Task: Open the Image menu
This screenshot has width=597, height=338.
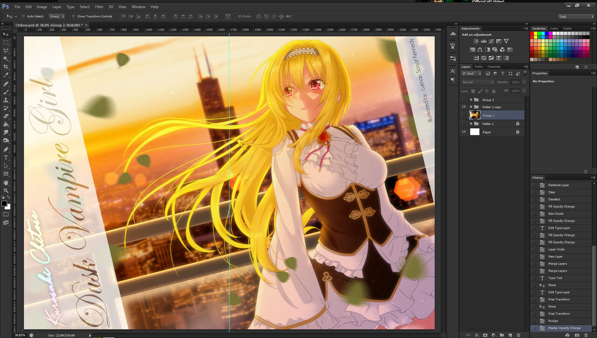Action: [42, 7]
